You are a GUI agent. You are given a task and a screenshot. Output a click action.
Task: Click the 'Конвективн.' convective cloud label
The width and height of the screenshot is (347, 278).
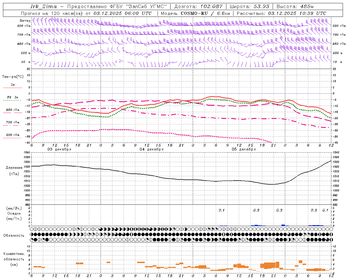coord(14,254)
